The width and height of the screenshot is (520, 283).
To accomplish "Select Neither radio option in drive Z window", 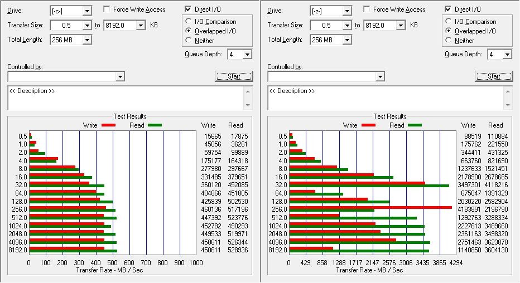I will tap(449, 41).
